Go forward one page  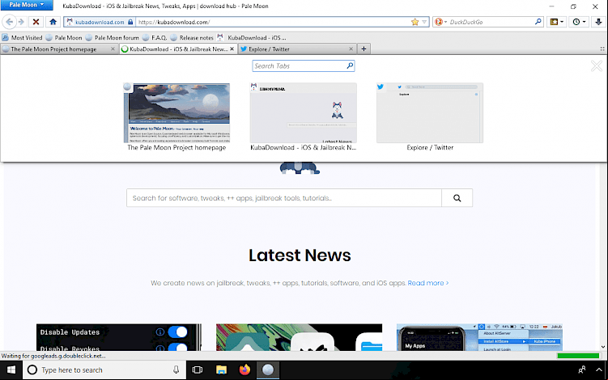pos(21,22)
